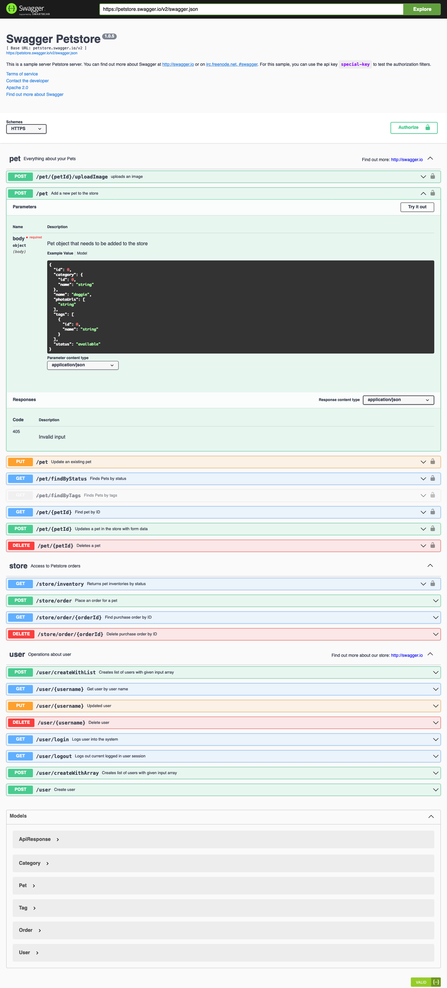Click the 405 response code text

pyautogui.click(x=16, y=431)
